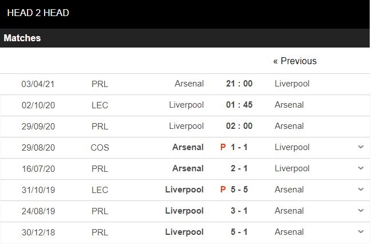Open the 5 - 1 score on 30/12/18

coord(239,232)
